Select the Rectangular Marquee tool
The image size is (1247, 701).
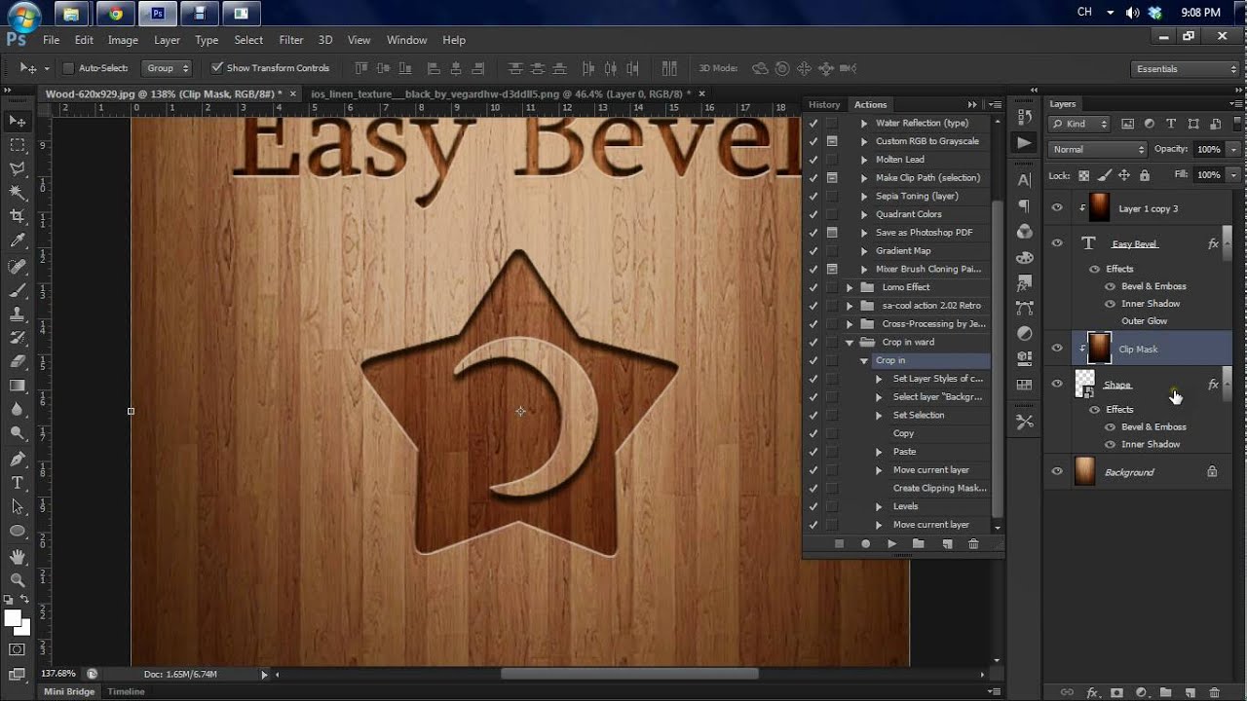click(18, 145)
